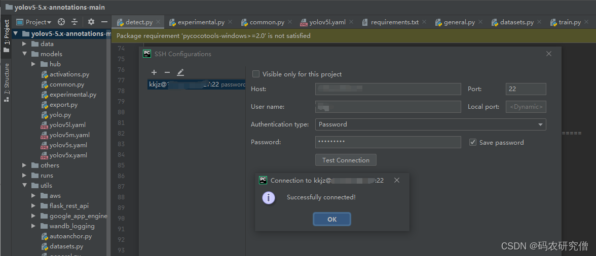596x256 pixels.
Task: Expand the data folder
Action: point(24,44)
